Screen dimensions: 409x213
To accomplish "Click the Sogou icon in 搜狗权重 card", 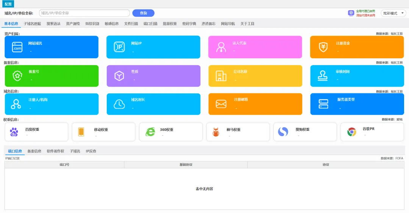I will point(283,132).
